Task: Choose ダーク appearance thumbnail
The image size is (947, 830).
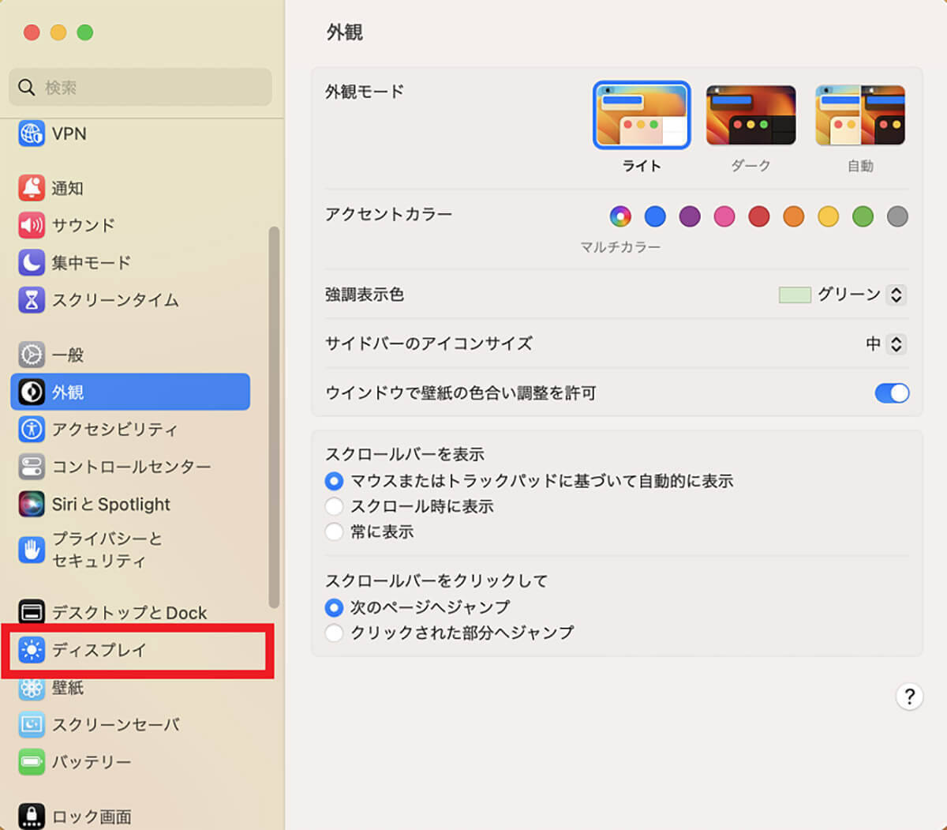Action: [750, 115]
